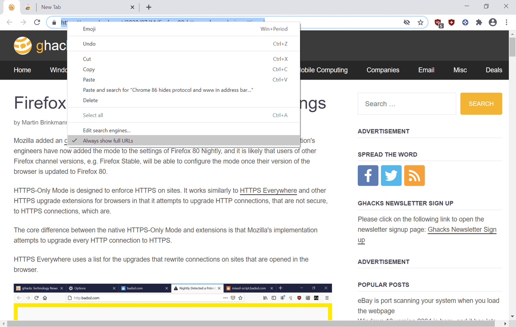Select Paste from the context menu
Viewport: 516px width, 327px height.
point(184,80)
